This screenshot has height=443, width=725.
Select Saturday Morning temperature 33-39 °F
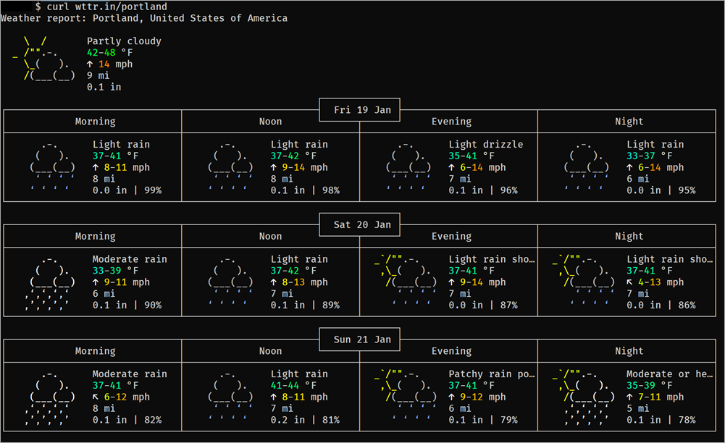(x=115, y=271)
